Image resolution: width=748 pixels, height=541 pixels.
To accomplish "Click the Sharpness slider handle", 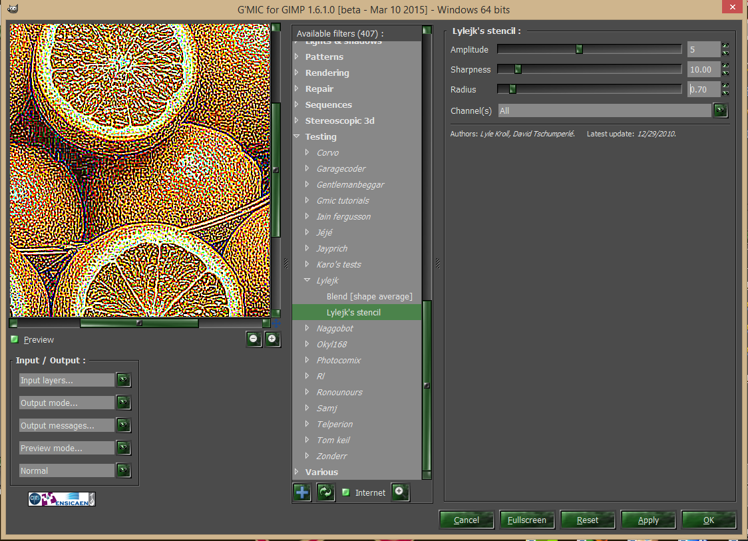I will coord(518,69).
